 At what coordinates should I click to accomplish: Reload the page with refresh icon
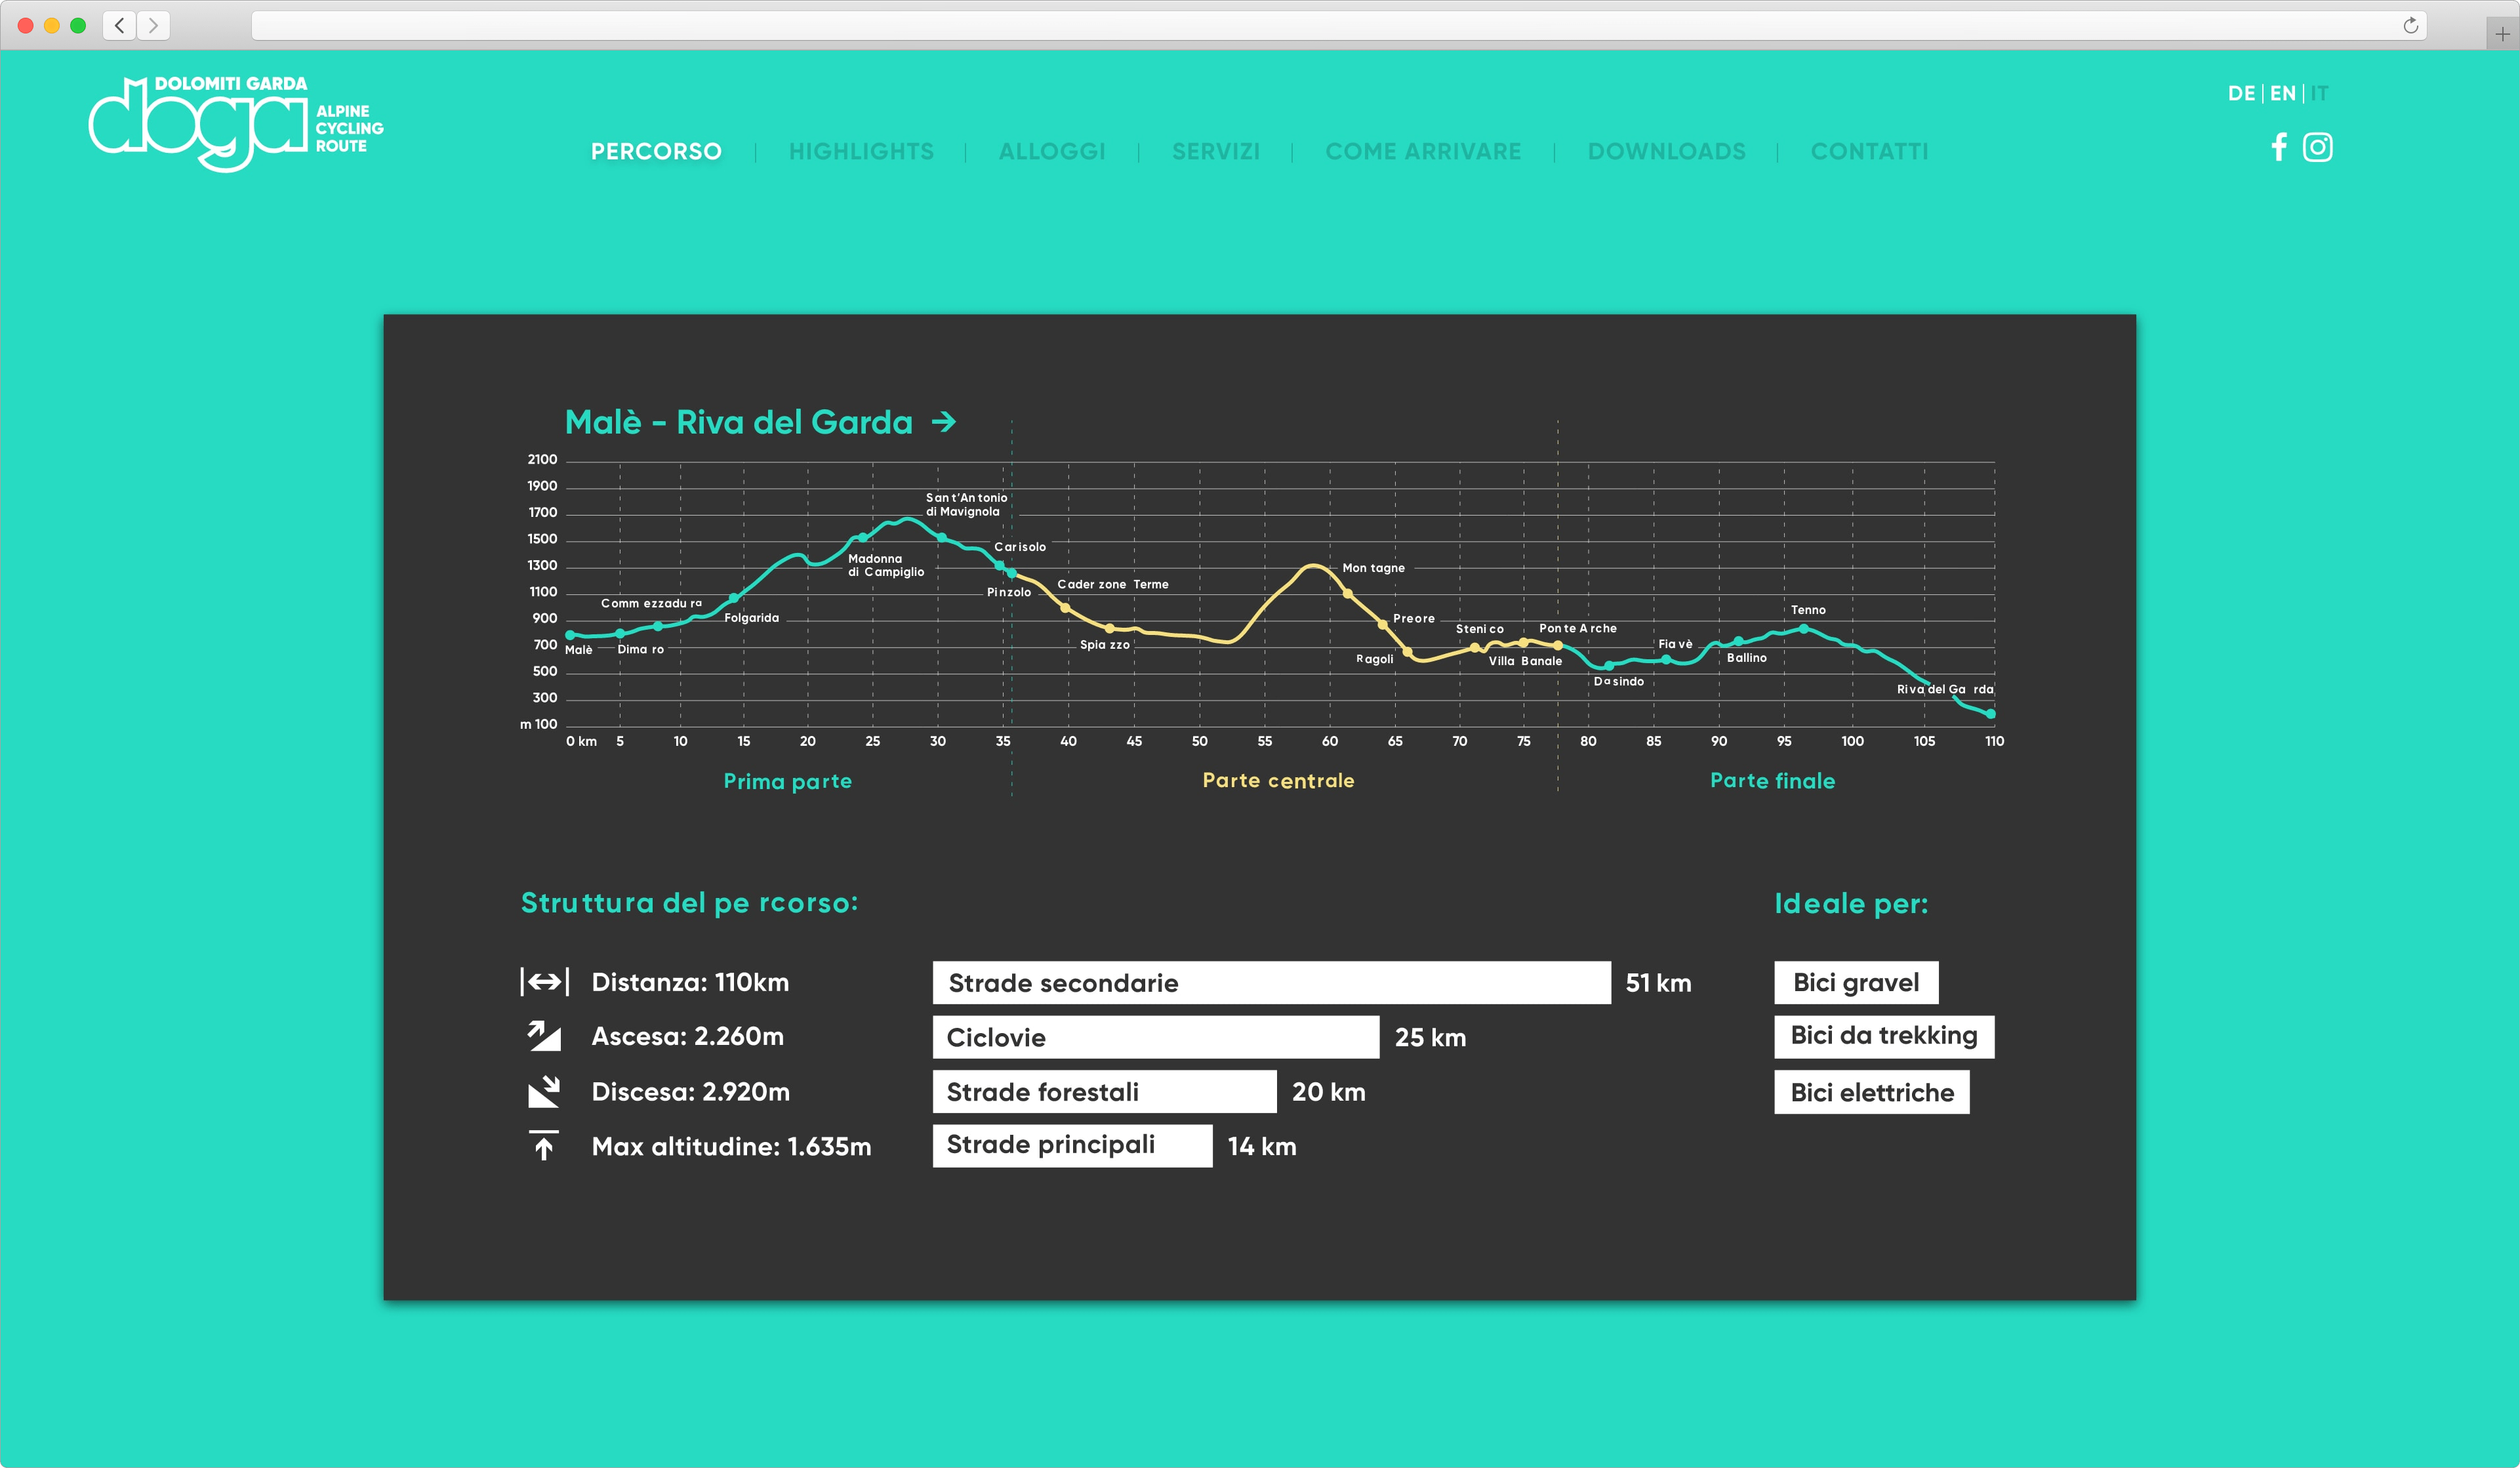(2410, 25)
